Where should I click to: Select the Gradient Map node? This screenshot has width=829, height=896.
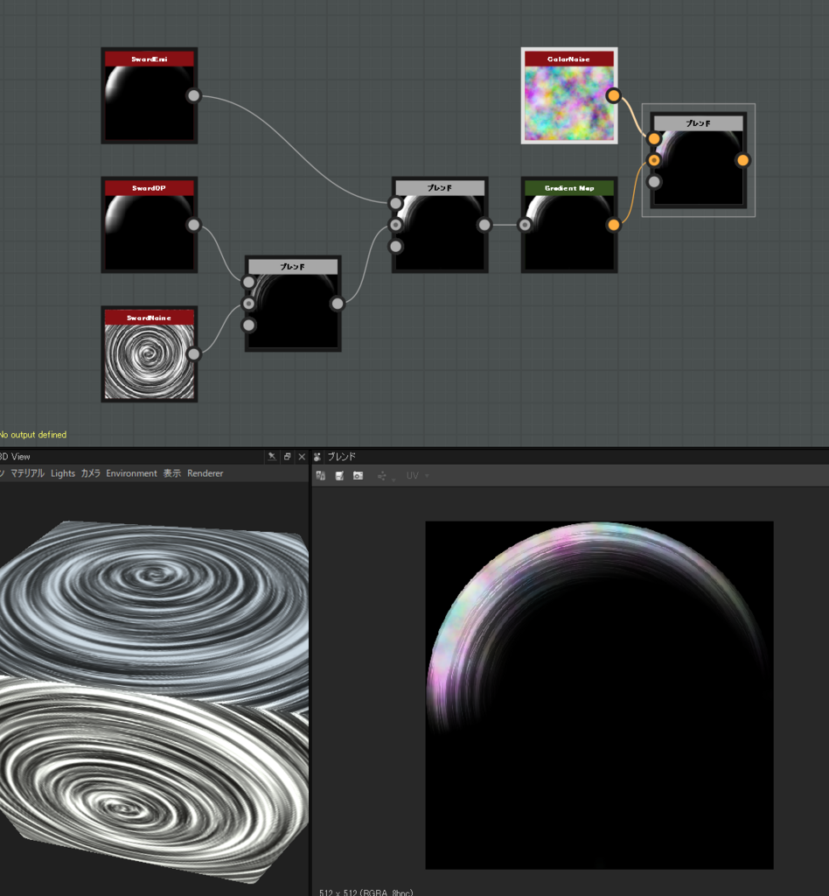tap(569, 225)
